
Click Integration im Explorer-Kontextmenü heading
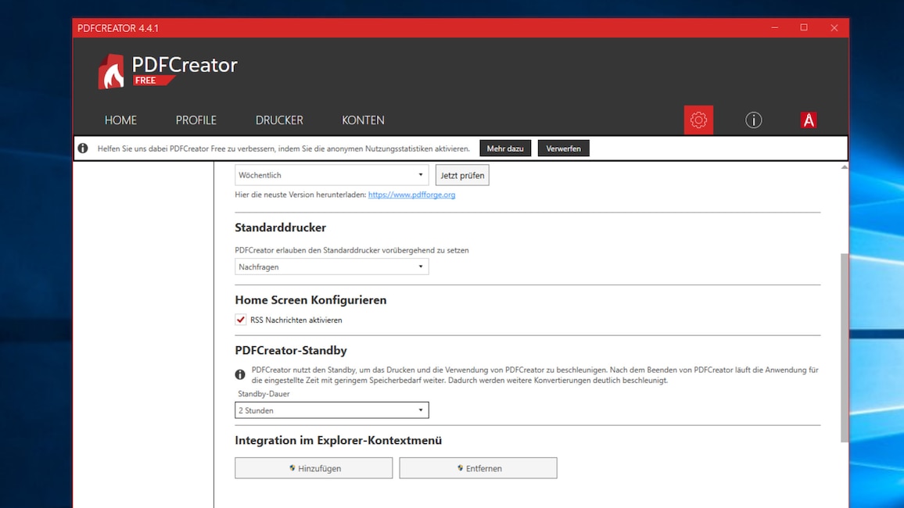(339, 440)
